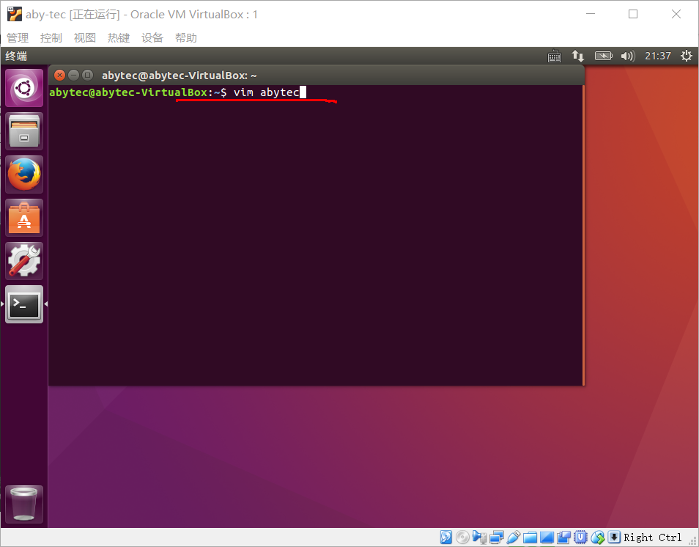The width and height of the screenshot is (699, 547).
Task: Click audio status icon in VirtualBox bar
Action: (480, 537)
